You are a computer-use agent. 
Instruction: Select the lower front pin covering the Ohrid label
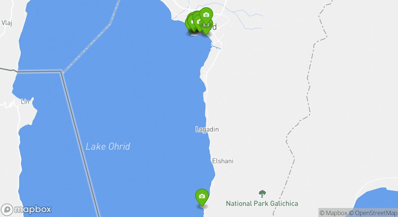click(x=206, y=27)
